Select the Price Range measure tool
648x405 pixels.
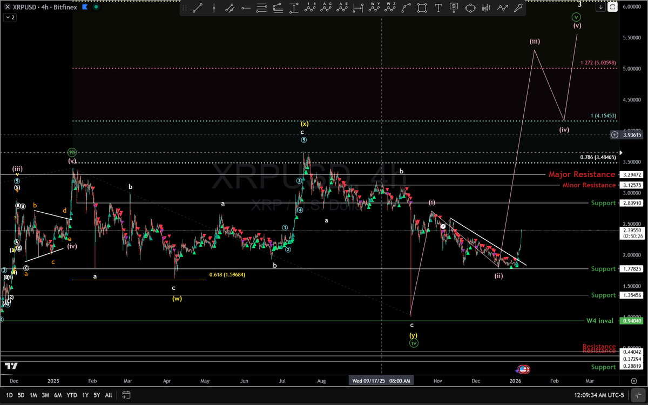pos(294,8)
